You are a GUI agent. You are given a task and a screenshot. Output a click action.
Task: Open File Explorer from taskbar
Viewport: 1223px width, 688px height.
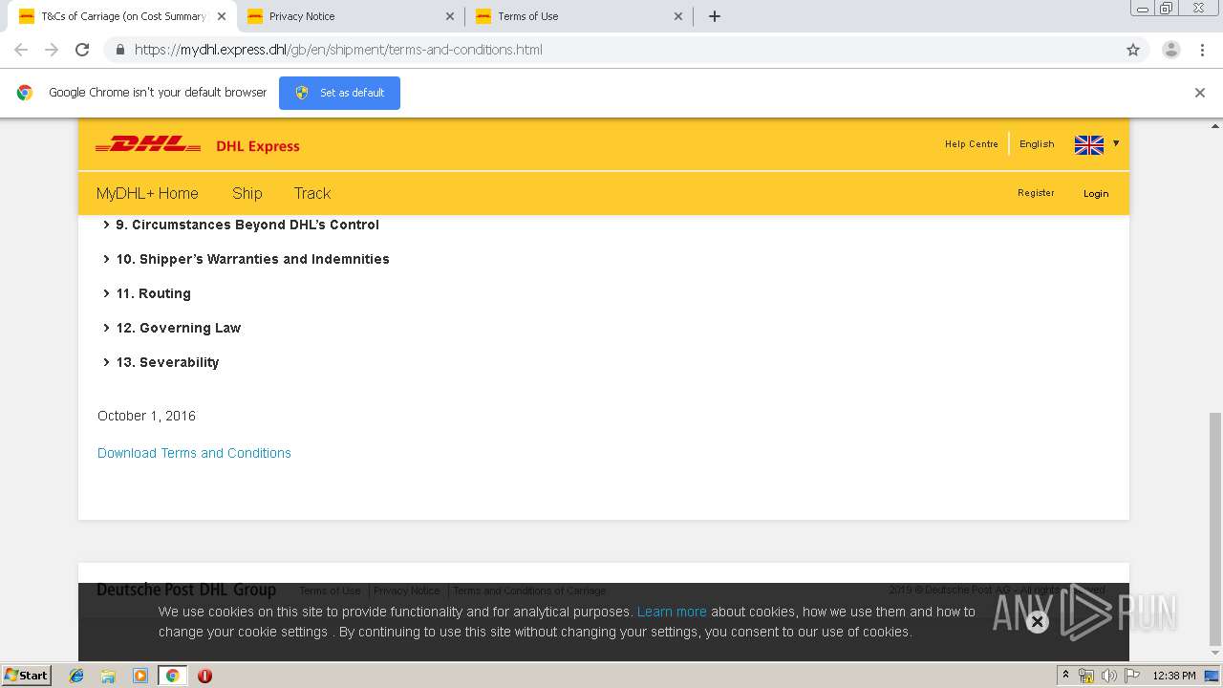pos(108,676)
